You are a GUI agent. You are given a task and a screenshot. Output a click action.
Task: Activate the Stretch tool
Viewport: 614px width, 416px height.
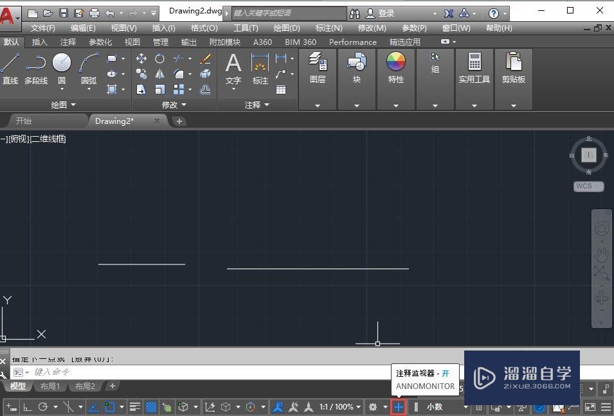click(141, 89)
